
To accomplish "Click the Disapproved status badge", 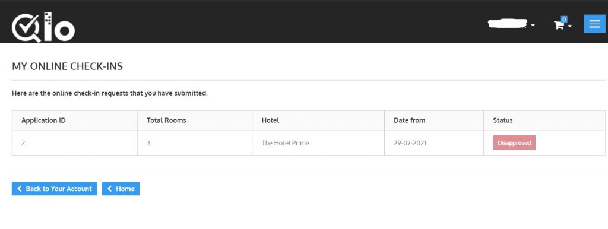I will pyautogui.click(x=514, y=142).
